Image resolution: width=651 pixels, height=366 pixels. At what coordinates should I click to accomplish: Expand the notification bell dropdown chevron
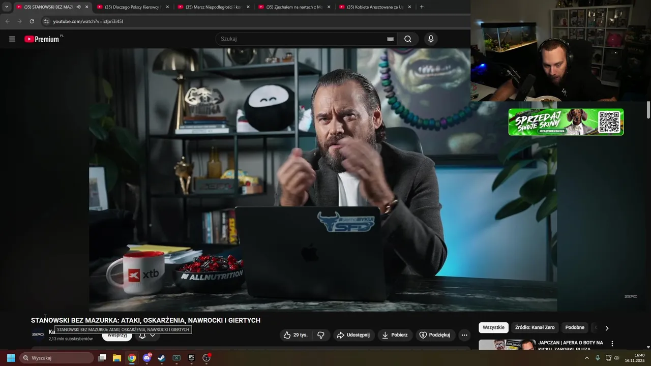tap(152, 335)
